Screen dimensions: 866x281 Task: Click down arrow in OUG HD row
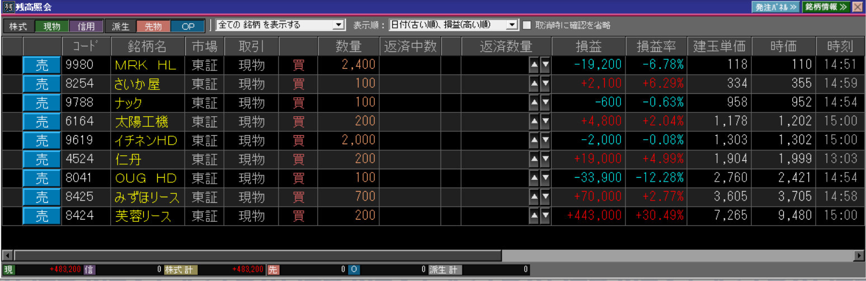tap(545, 179)
